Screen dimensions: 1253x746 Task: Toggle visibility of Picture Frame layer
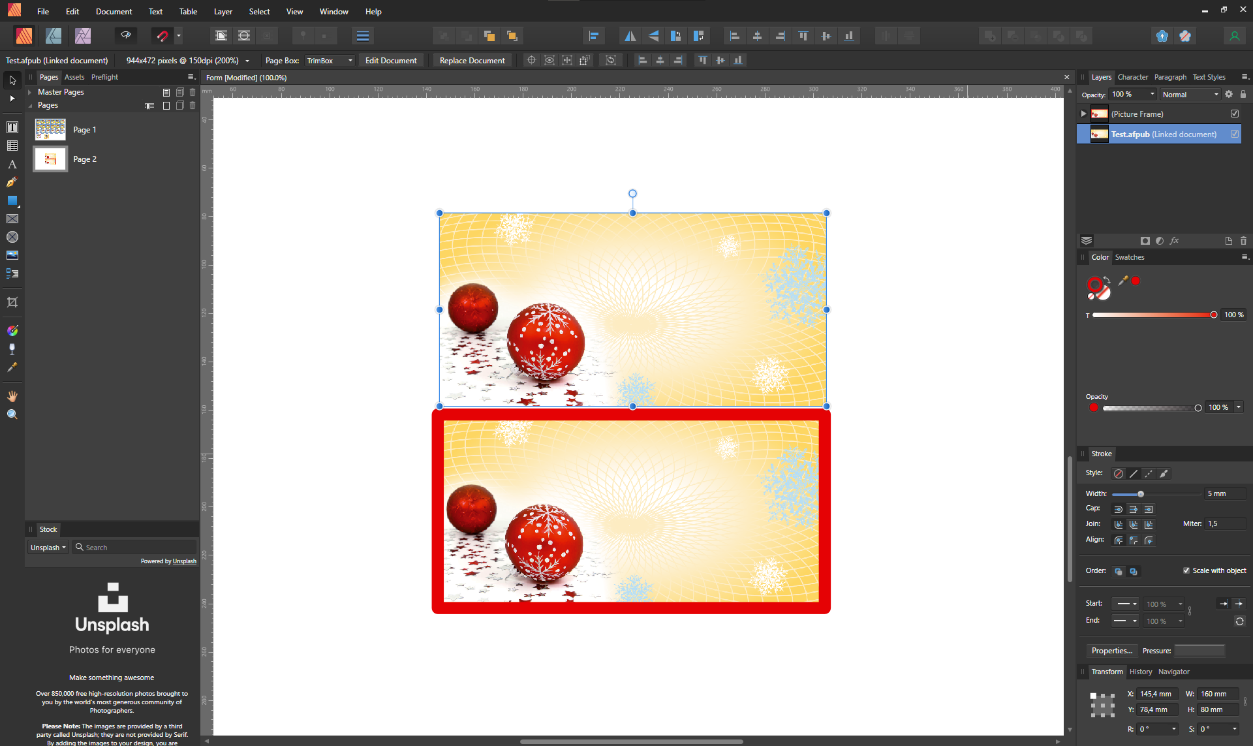[x=1235, y=114]
